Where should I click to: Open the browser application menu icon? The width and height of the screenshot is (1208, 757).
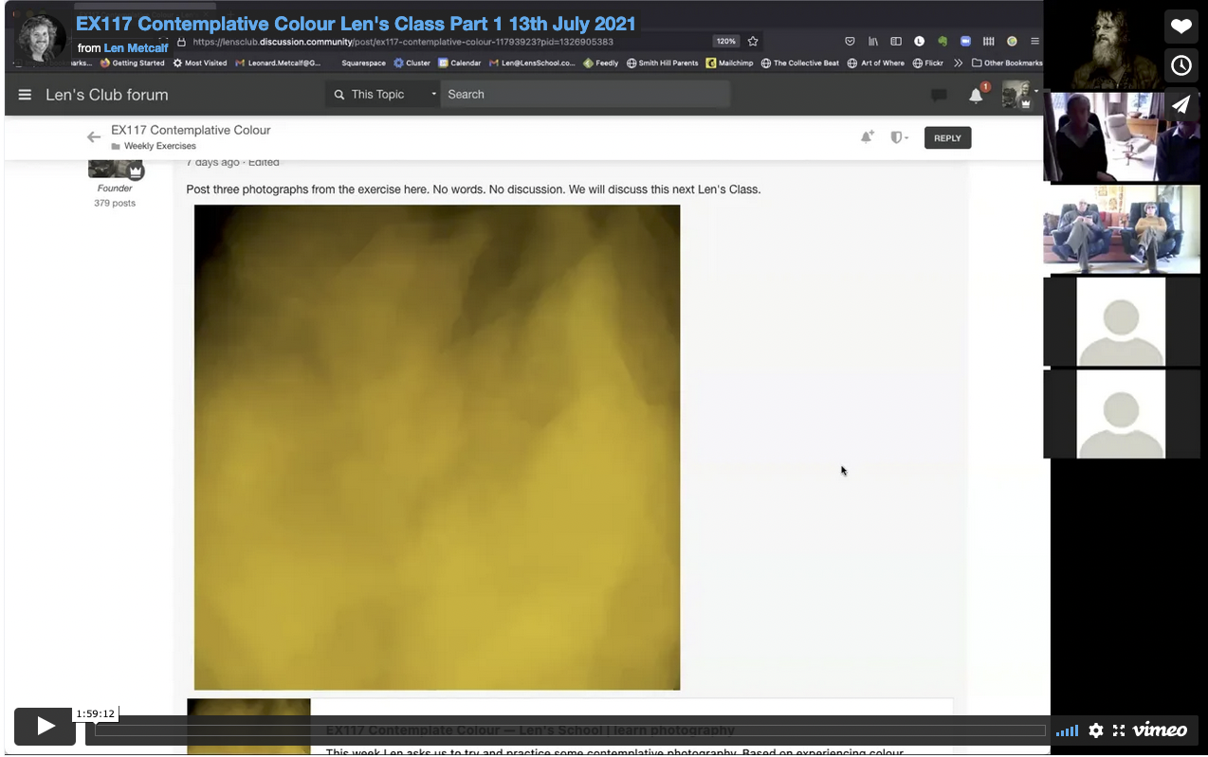(x=1035, y=42)
